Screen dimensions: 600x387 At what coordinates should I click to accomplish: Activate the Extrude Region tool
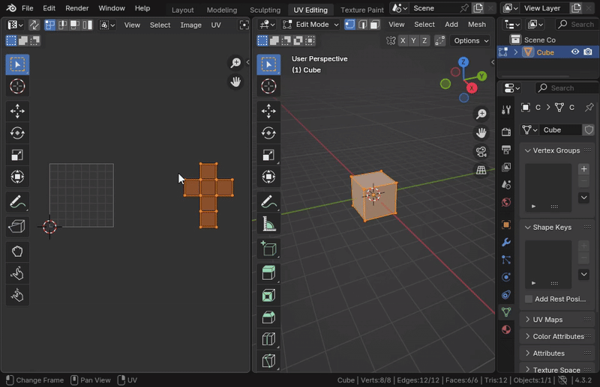coord(268,273)
